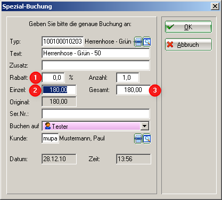Click the Gesamt total field

[134, 90]
